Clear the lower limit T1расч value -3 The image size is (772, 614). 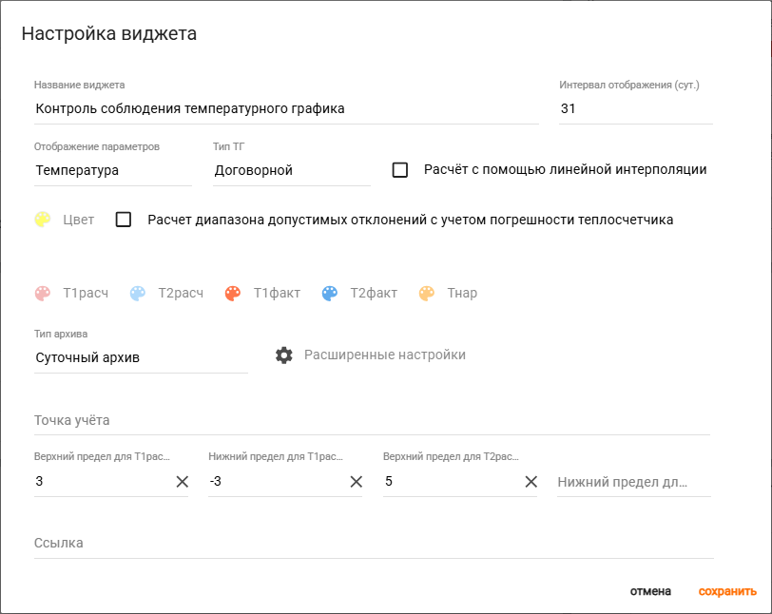[x=357, y=482]
